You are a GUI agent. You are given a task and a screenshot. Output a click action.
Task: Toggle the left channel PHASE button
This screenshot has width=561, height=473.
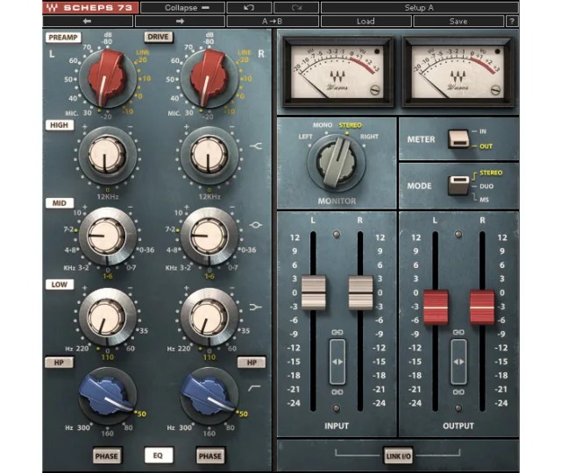(107, 456)
